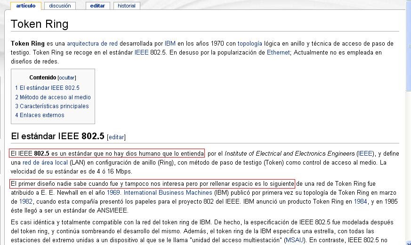Jump to section 3 Características principales
The width and height of the screenshot is (411, 245).
coord(52,106)
